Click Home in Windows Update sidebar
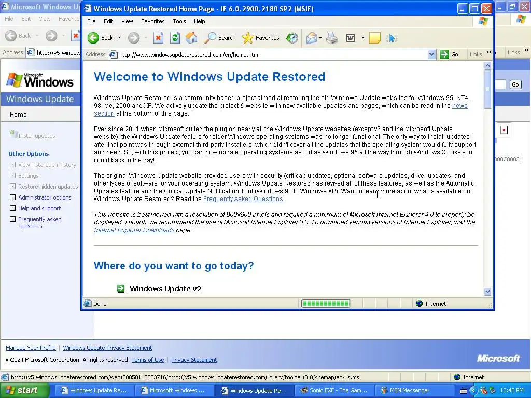531x398 pixels. coord(18,115)
